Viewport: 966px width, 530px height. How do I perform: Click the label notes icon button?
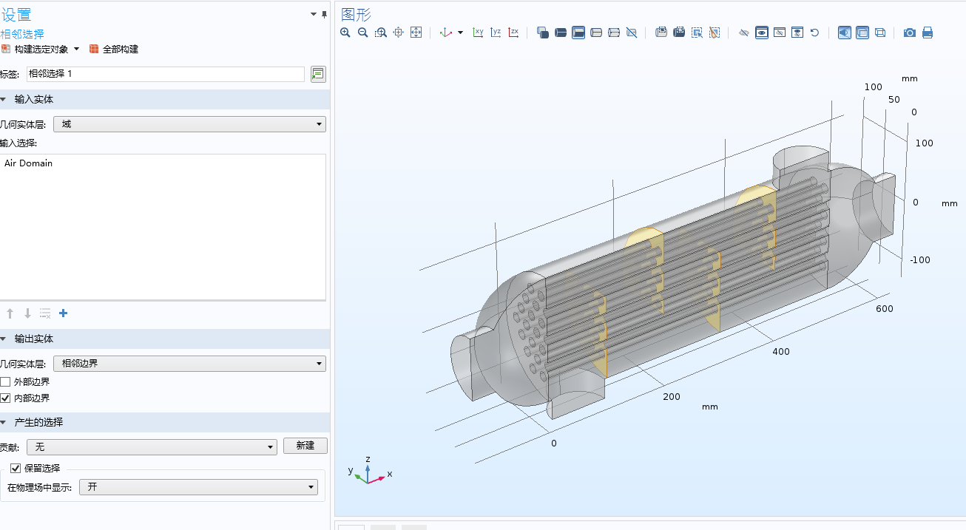pos(318,74)
